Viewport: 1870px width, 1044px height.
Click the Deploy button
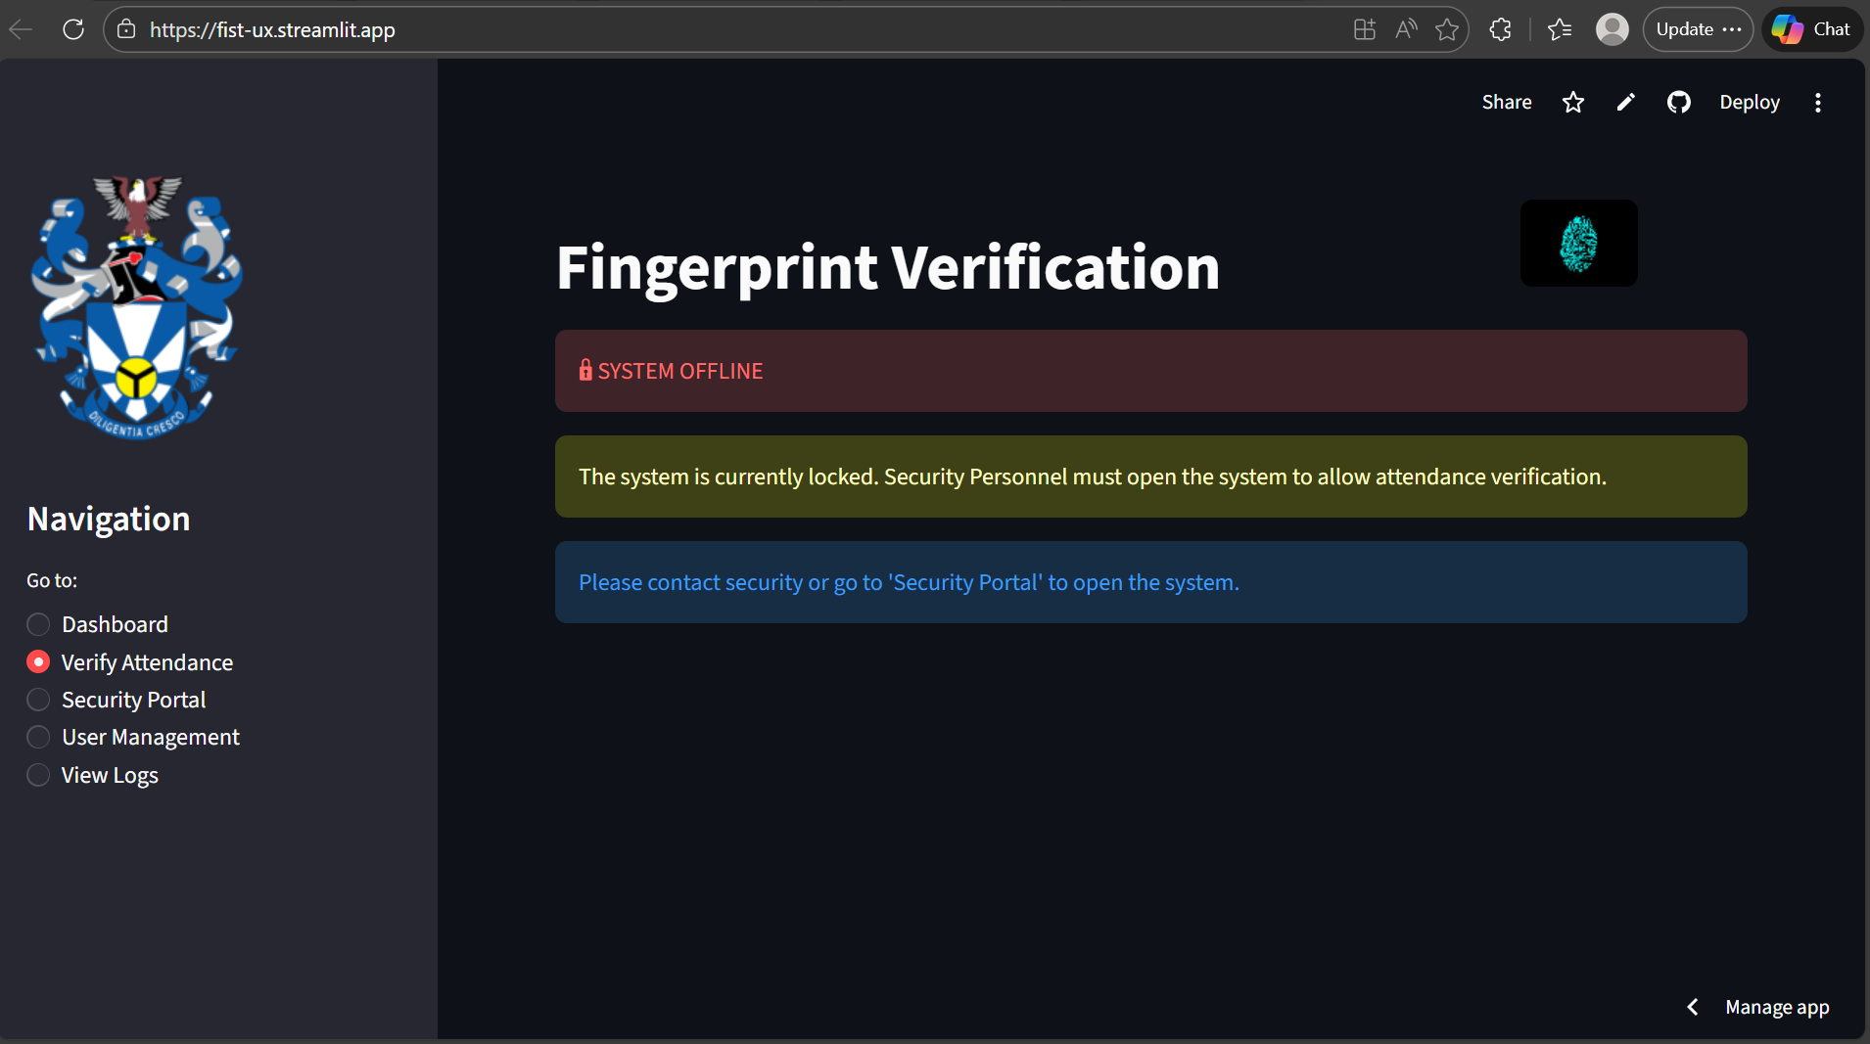[x=1749, y=103]
